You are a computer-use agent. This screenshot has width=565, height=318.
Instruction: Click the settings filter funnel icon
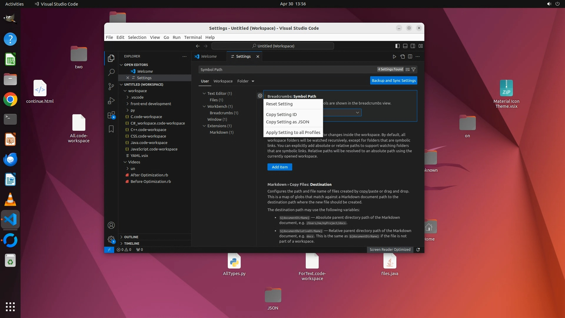click(x=413, y=69)
